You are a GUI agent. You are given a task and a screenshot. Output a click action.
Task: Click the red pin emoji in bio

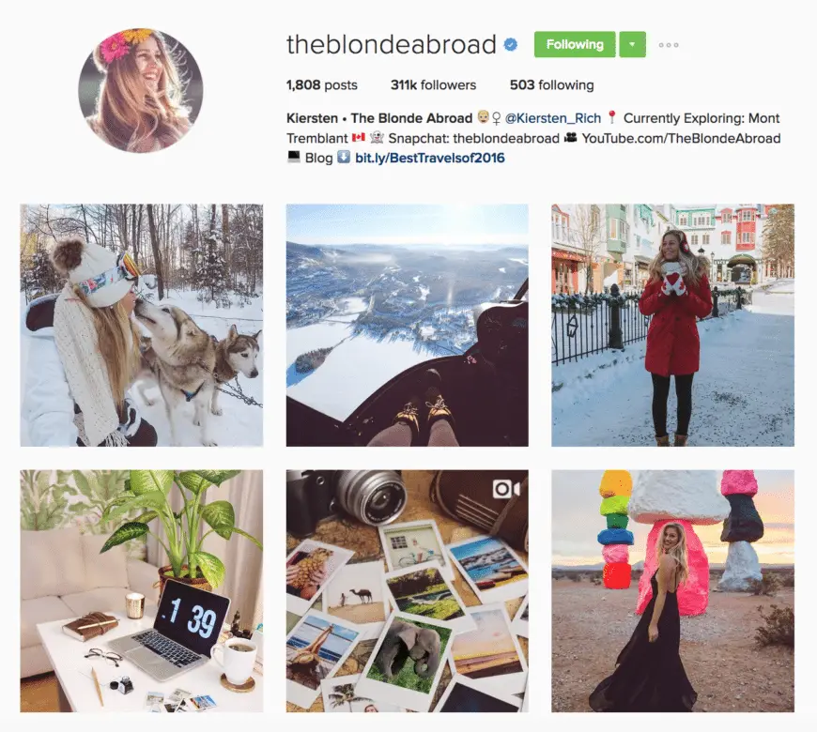click(612, 117)
